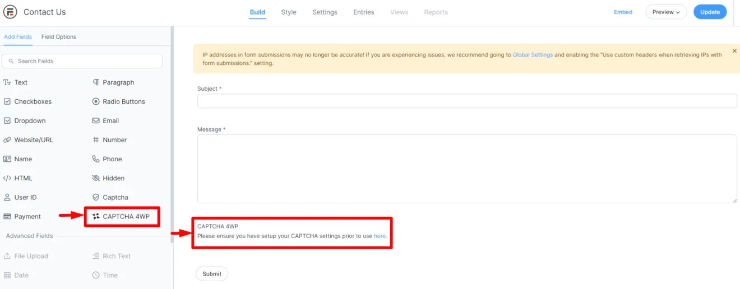Open the Entries tab

point(363,12)
